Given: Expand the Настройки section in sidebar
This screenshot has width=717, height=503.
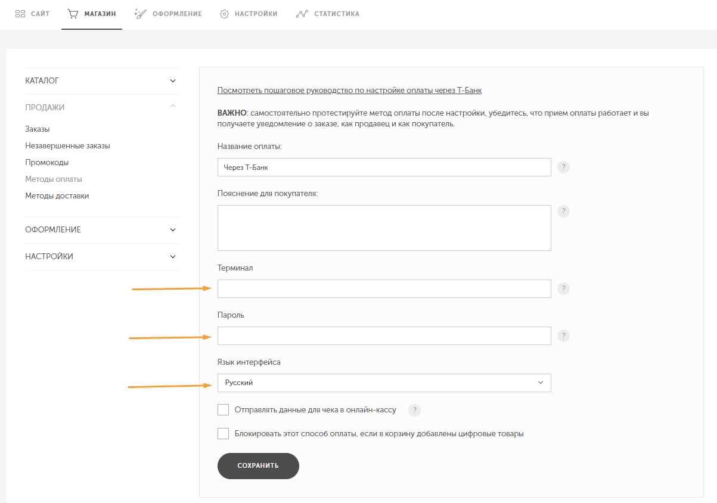Looking at the screenshot, I should pos(173,257).
